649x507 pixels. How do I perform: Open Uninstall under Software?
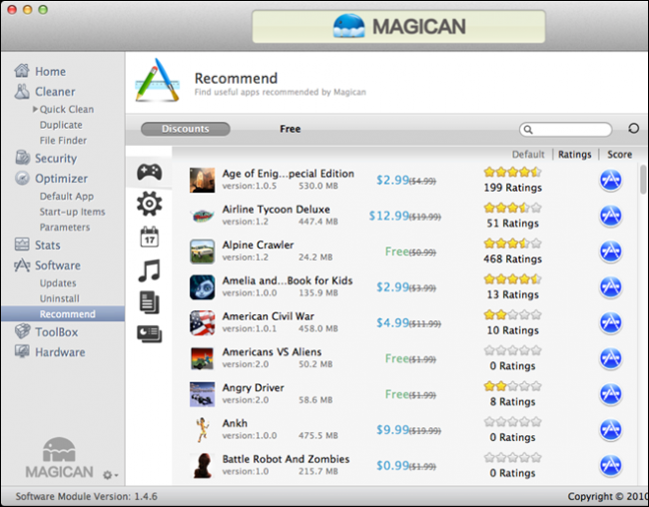[x=59, y=298]
